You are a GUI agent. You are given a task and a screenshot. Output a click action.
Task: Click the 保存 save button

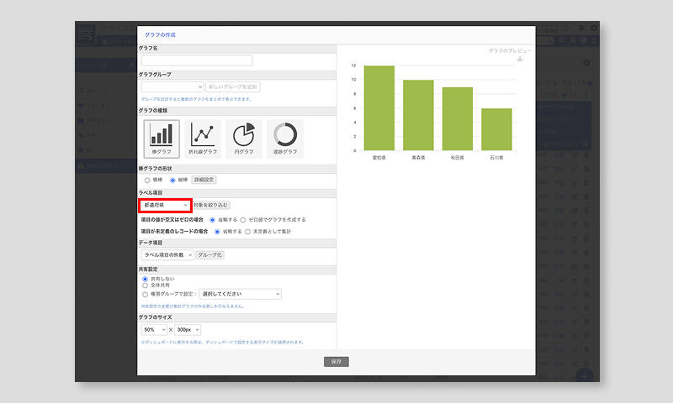pos(336,362)
